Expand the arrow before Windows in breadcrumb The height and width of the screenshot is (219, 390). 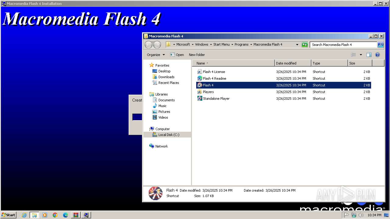tap(193, 44)
